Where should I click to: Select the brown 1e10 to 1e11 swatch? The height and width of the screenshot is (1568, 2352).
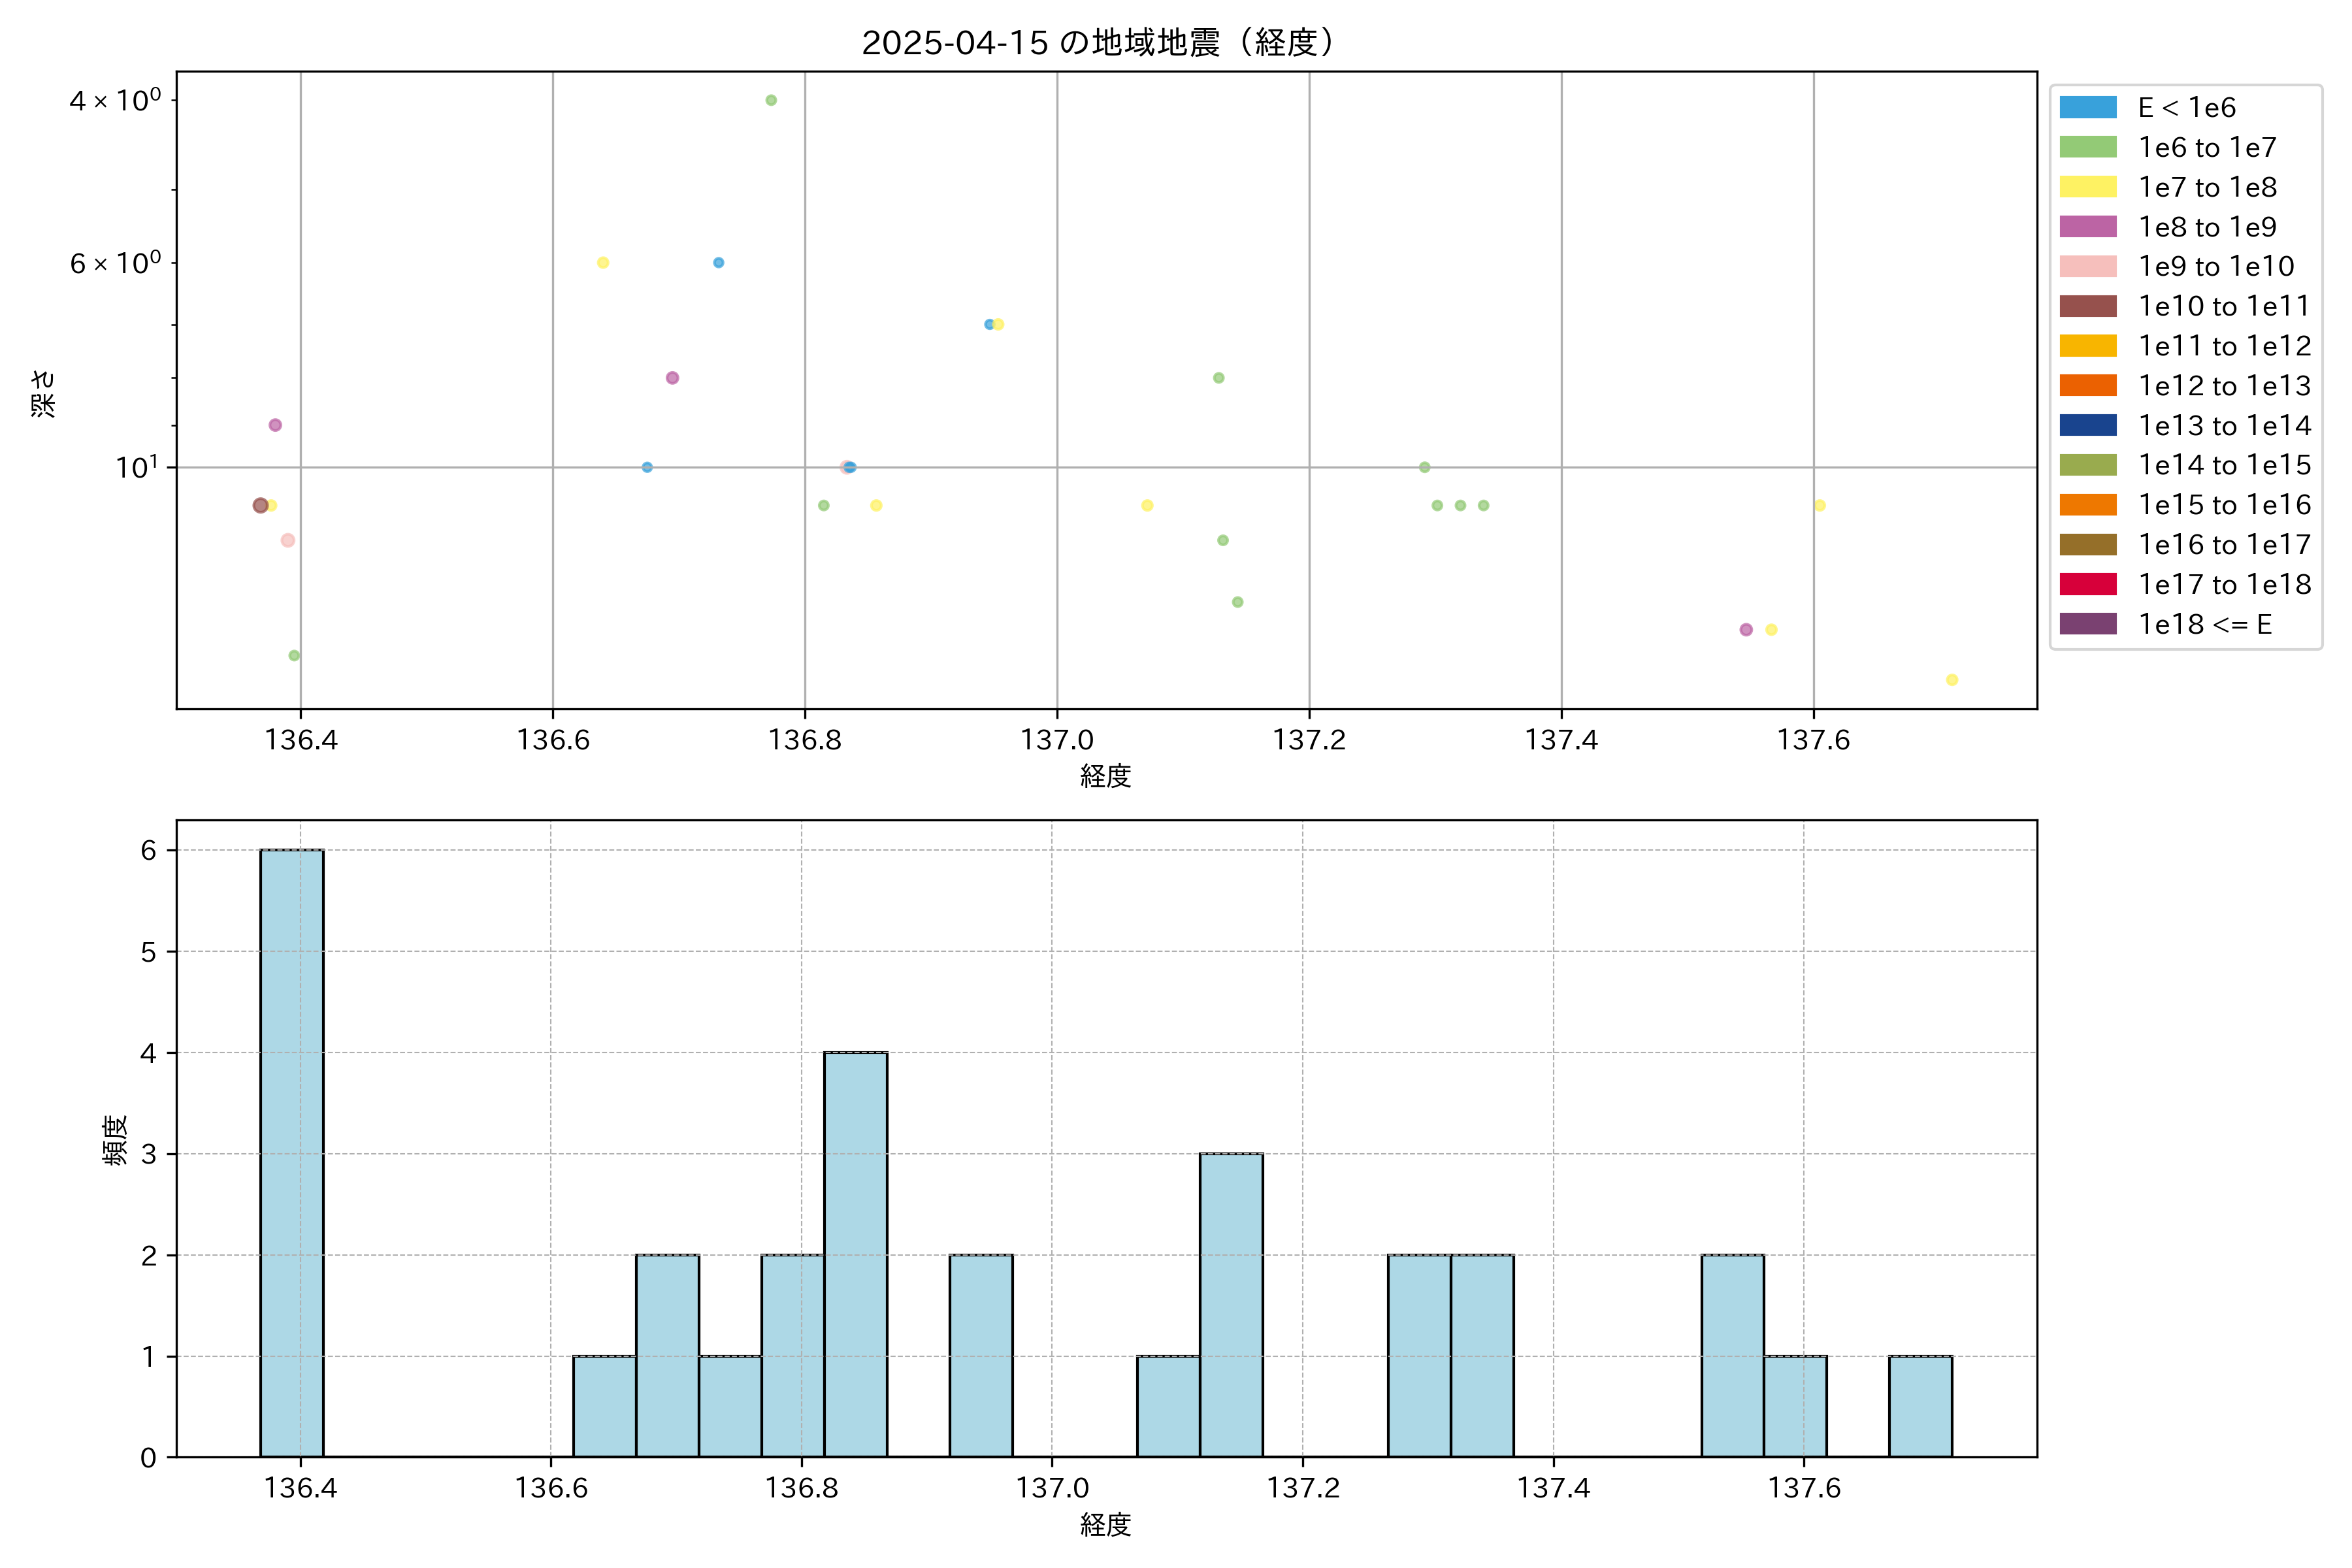pyautogui.click(x=2088, y=306)
